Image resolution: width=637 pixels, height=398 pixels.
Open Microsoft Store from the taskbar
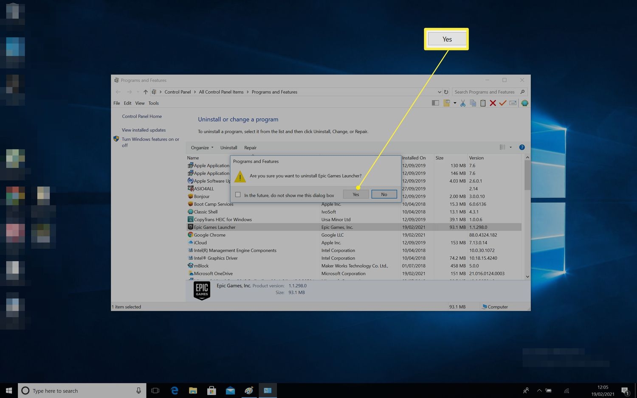pyautogui.click(x=211, y=390)
